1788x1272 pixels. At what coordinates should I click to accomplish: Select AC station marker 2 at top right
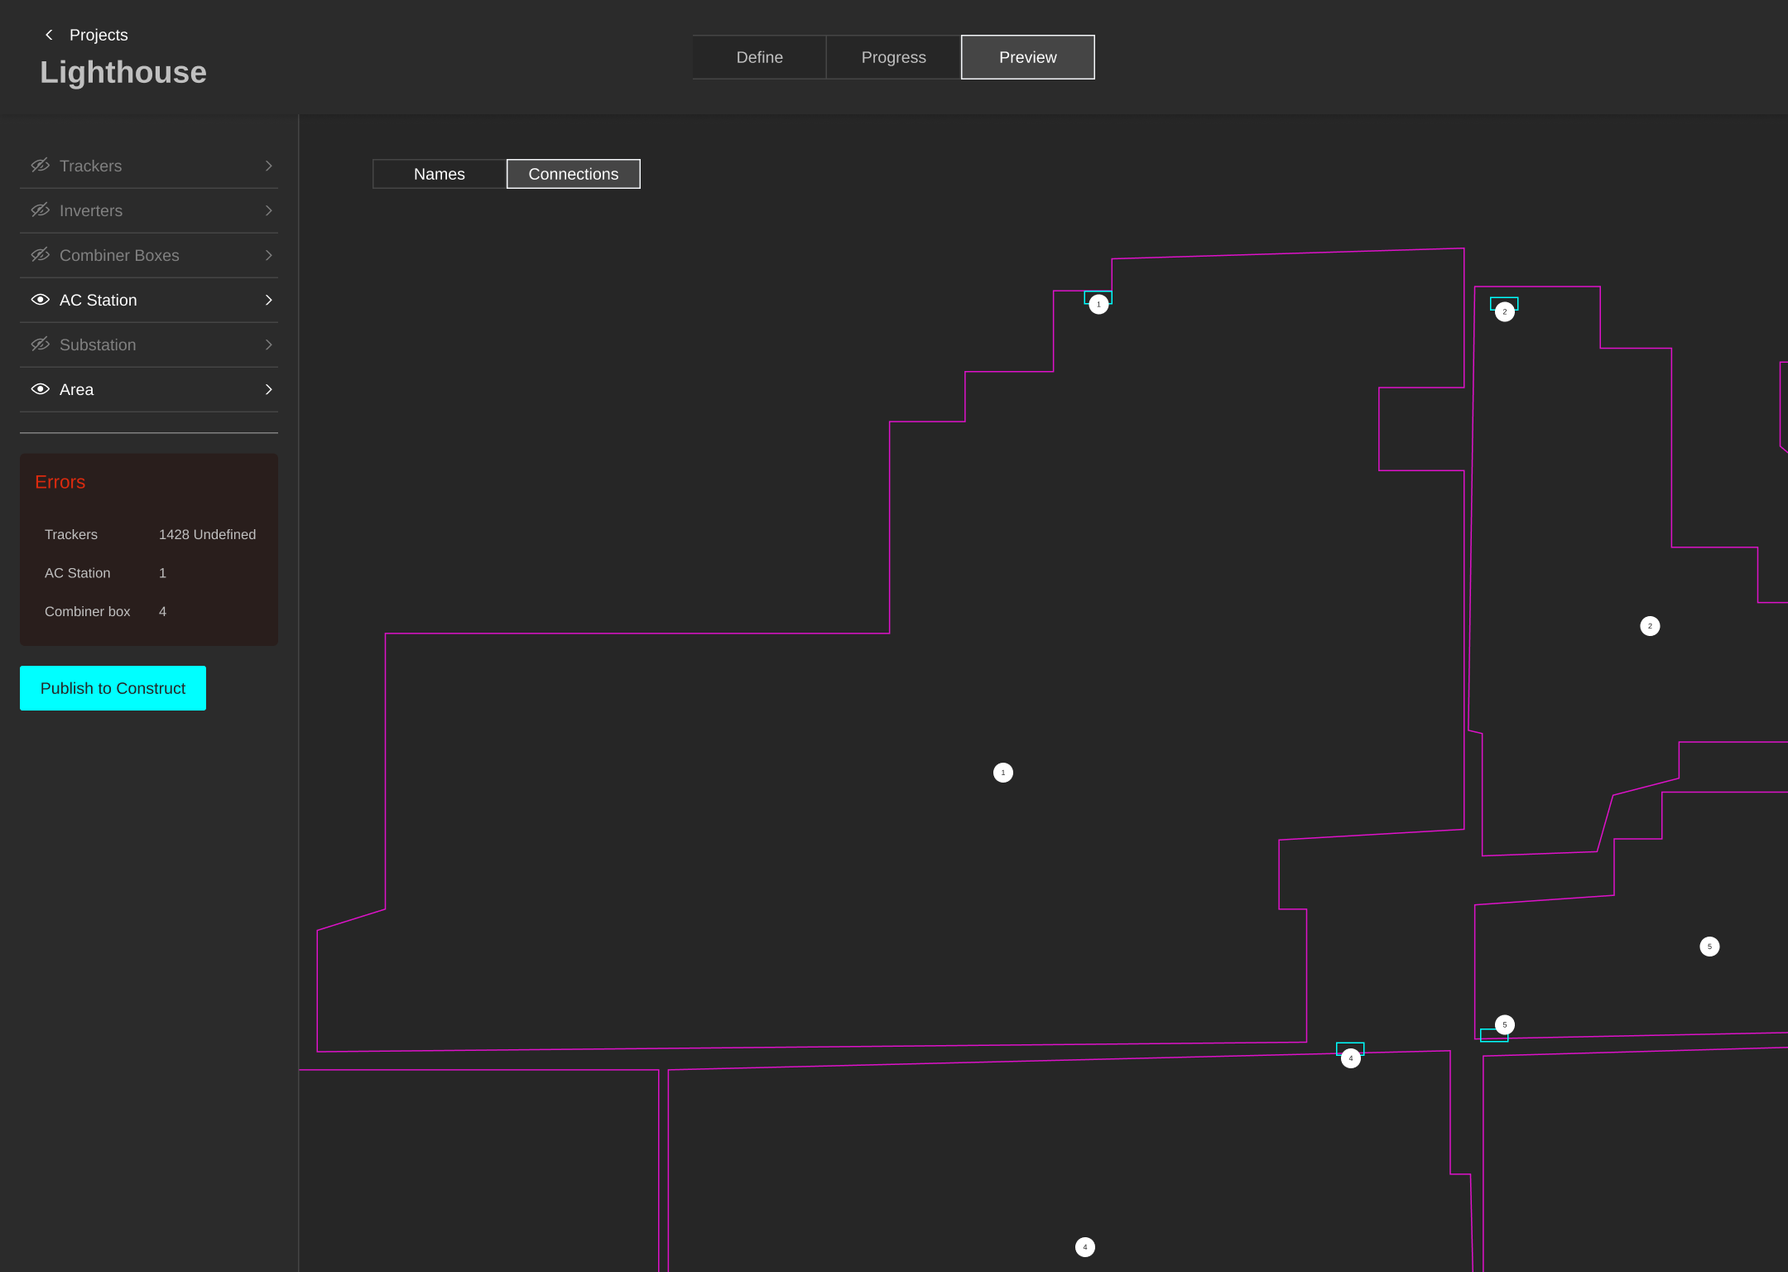1504,312
